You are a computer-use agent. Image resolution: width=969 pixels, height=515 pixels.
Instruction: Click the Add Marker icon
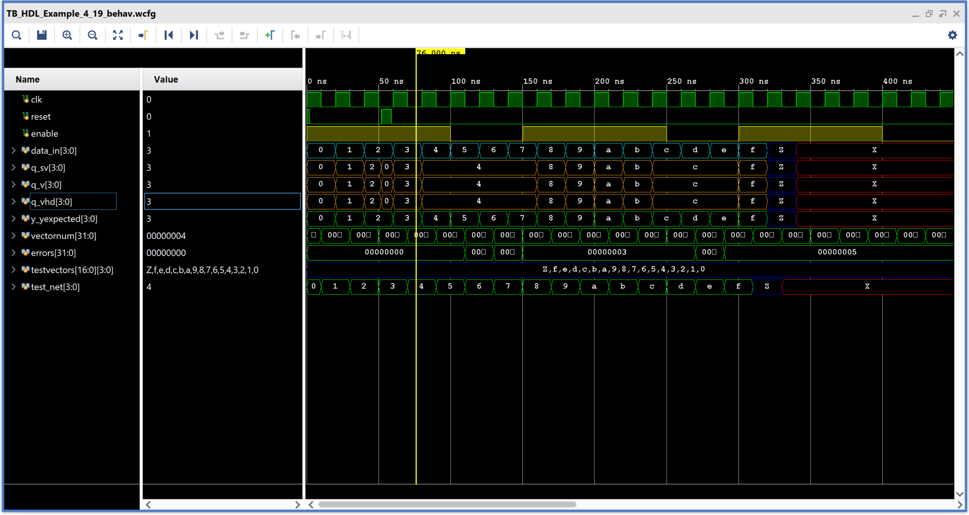pos(270,35)
